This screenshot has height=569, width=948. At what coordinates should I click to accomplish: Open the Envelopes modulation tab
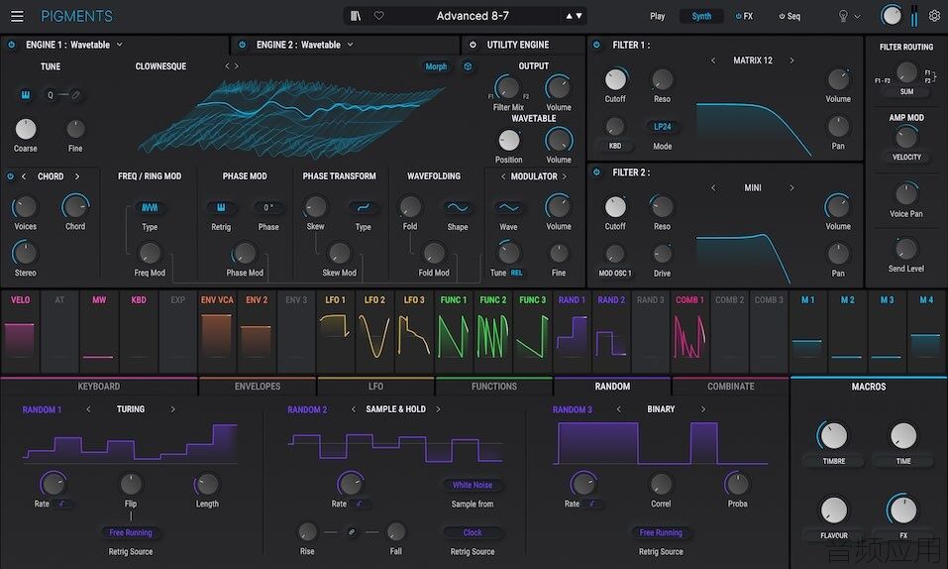[257, 387]
